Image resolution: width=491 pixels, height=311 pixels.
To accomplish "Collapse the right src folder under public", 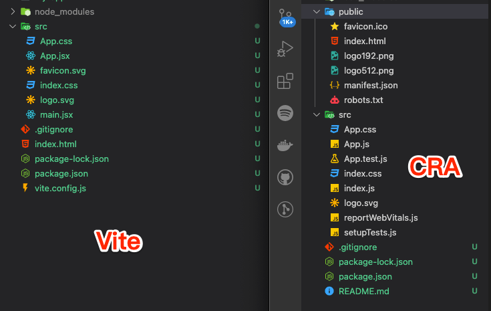I will click(317, 115).
